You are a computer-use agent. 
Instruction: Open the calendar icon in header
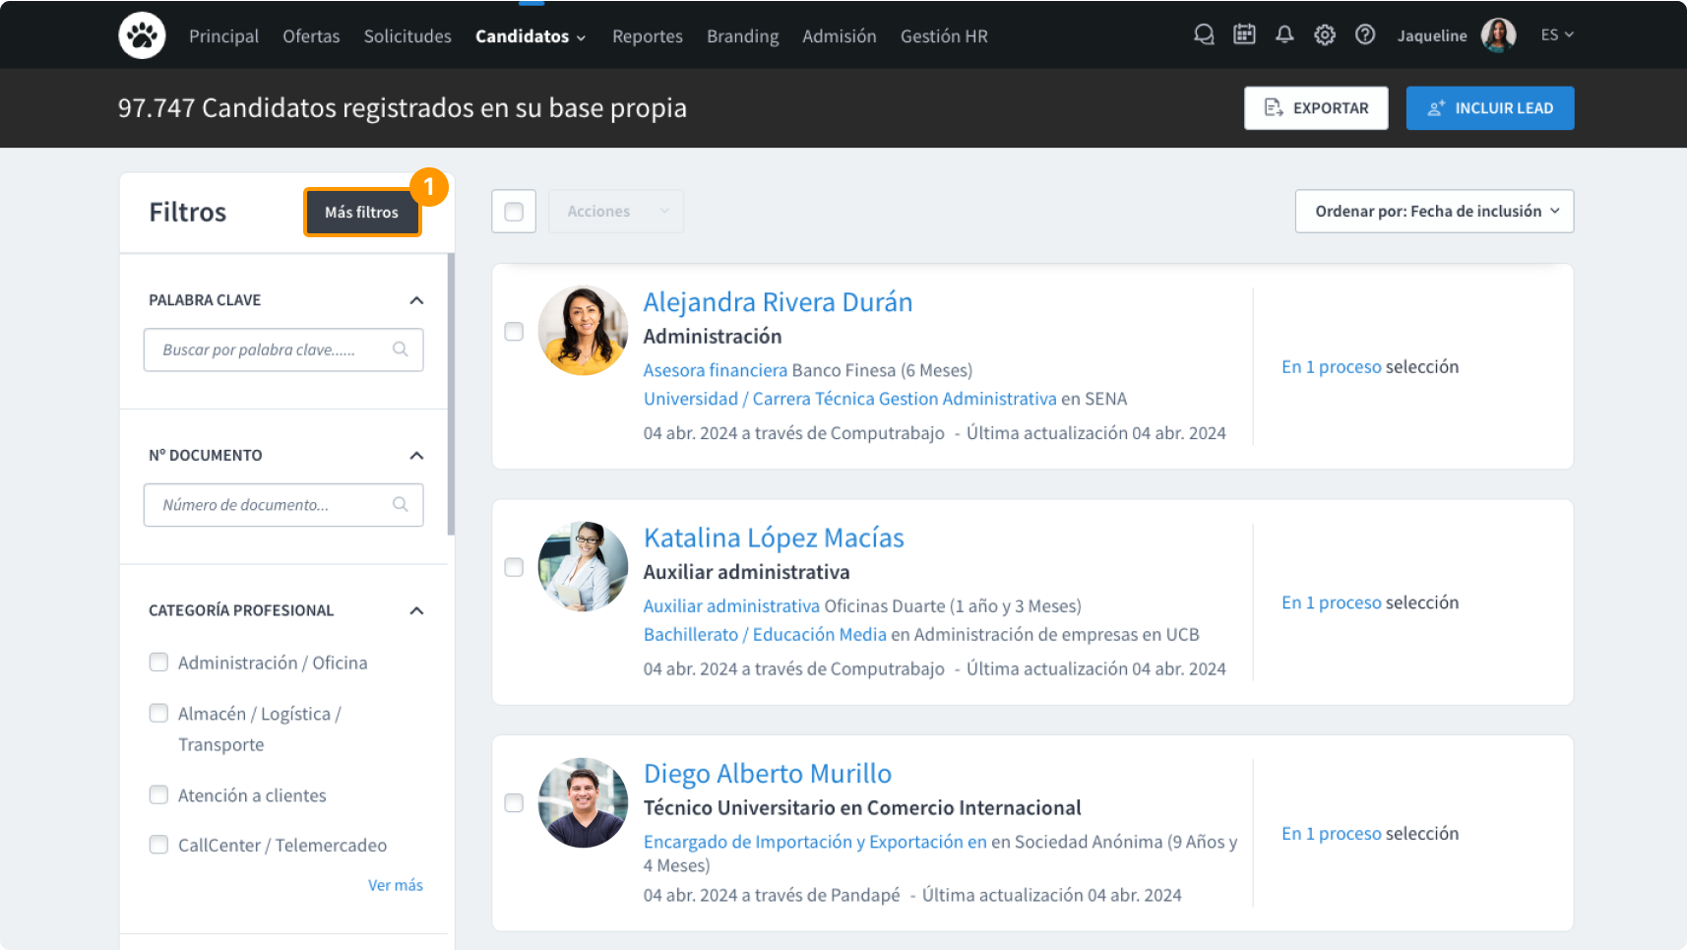pos(1244,35)
